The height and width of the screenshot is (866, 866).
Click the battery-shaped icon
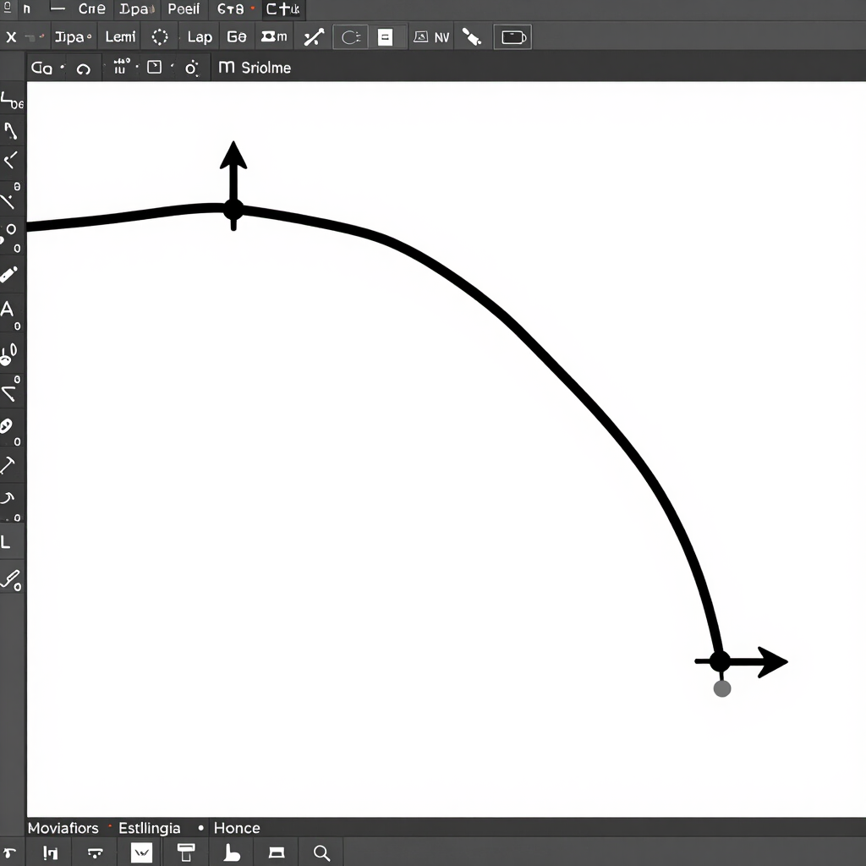click(x=512, y=37)
